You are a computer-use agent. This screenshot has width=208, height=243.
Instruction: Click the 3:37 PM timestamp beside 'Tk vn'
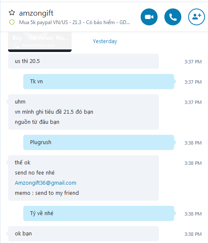pos(193,82)
